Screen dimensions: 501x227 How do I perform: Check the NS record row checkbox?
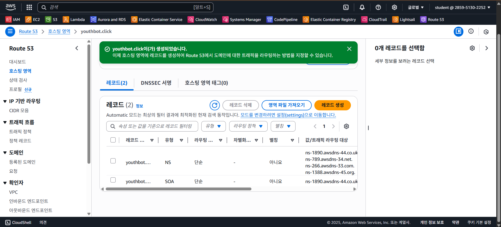tap(113, 161)
